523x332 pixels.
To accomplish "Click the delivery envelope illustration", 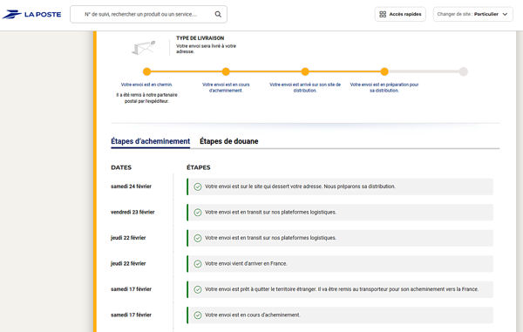I will [x=144, y=48].
